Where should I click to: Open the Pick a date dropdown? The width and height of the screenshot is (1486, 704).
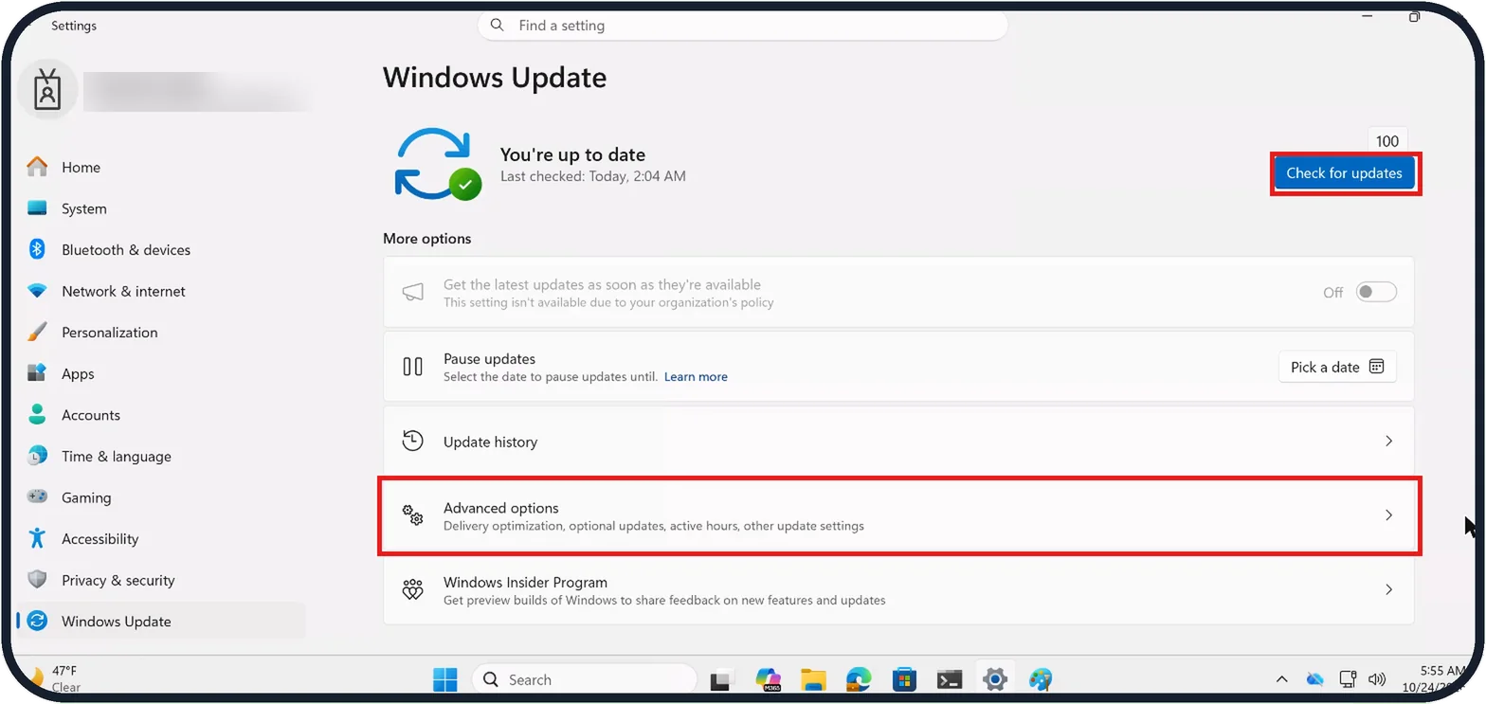(1337, 367)
